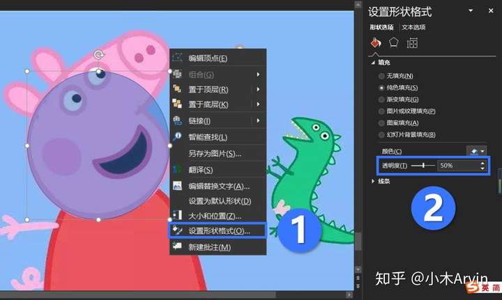Screen dimensions: 502x300
Task: Click the slide vertical scrollbar down arrow
Action: pyautogui.click(x=358, y=269)
